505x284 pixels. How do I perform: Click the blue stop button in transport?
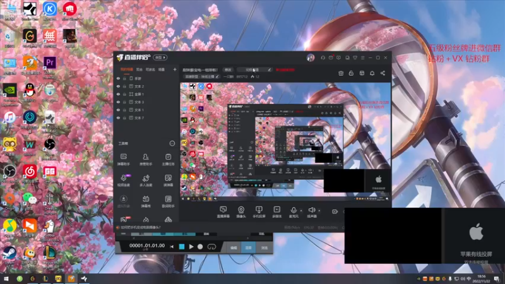click(x=182, y=247)
